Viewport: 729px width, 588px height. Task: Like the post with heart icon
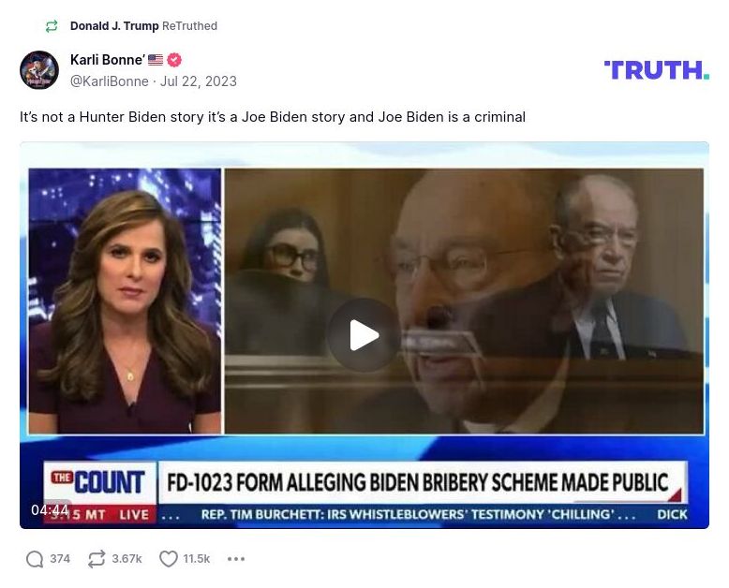[169, 559]
